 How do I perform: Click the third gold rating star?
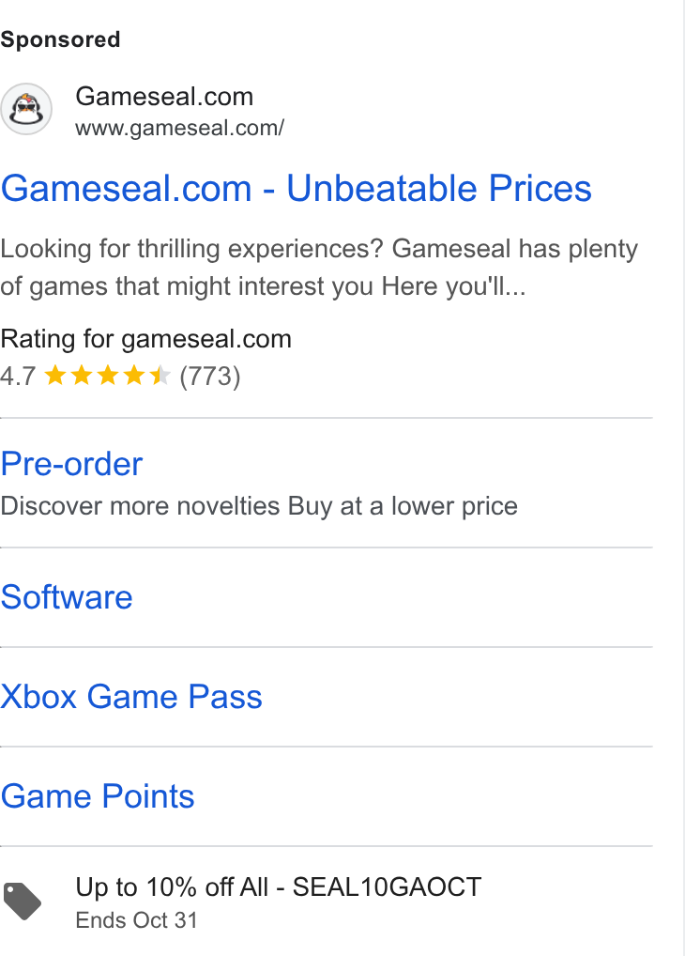point(108,376)
